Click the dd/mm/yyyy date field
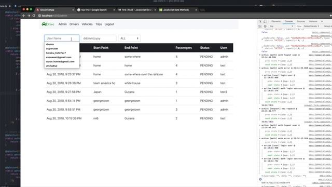332x187 pixels. pyautogui.click(x=99, y=38)
